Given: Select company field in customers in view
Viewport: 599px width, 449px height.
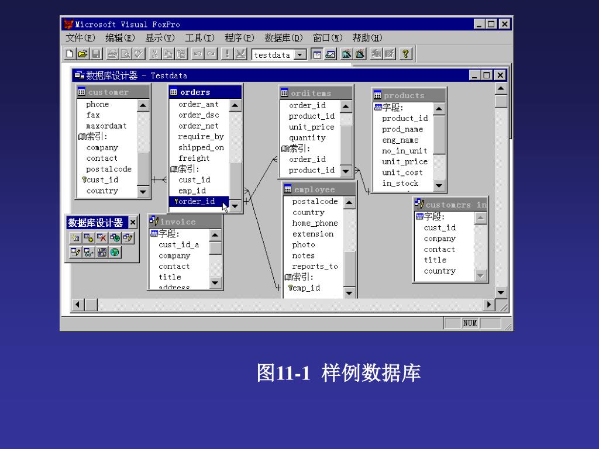Looking at the screenshot, I should click(440, 239).
